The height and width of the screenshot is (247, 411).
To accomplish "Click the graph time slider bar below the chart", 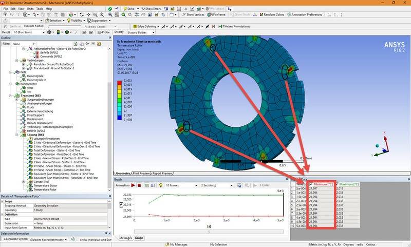I will click(209, 232).
